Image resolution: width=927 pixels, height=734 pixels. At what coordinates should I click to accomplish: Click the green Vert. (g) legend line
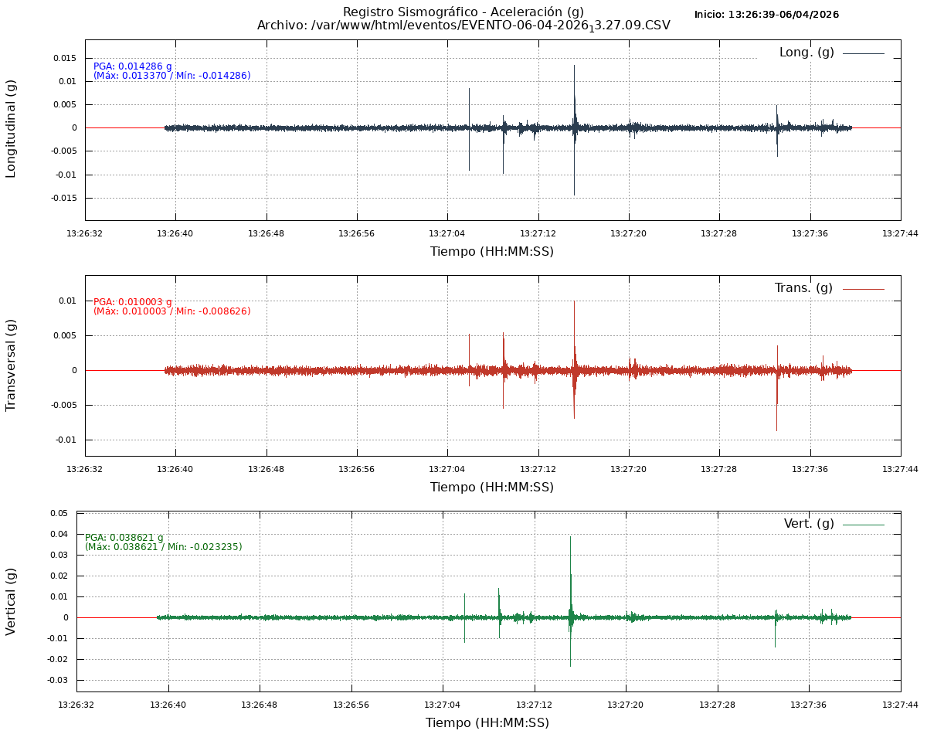(x=863, y=525)
